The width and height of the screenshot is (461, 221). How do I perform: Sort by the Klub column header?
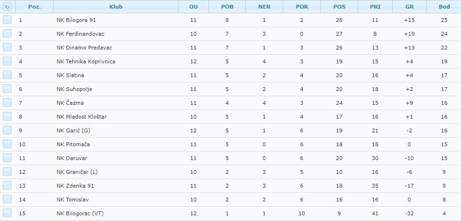tap(116, 7)
